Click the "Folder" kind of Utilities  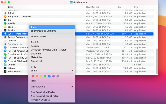[x=138, y=65]
